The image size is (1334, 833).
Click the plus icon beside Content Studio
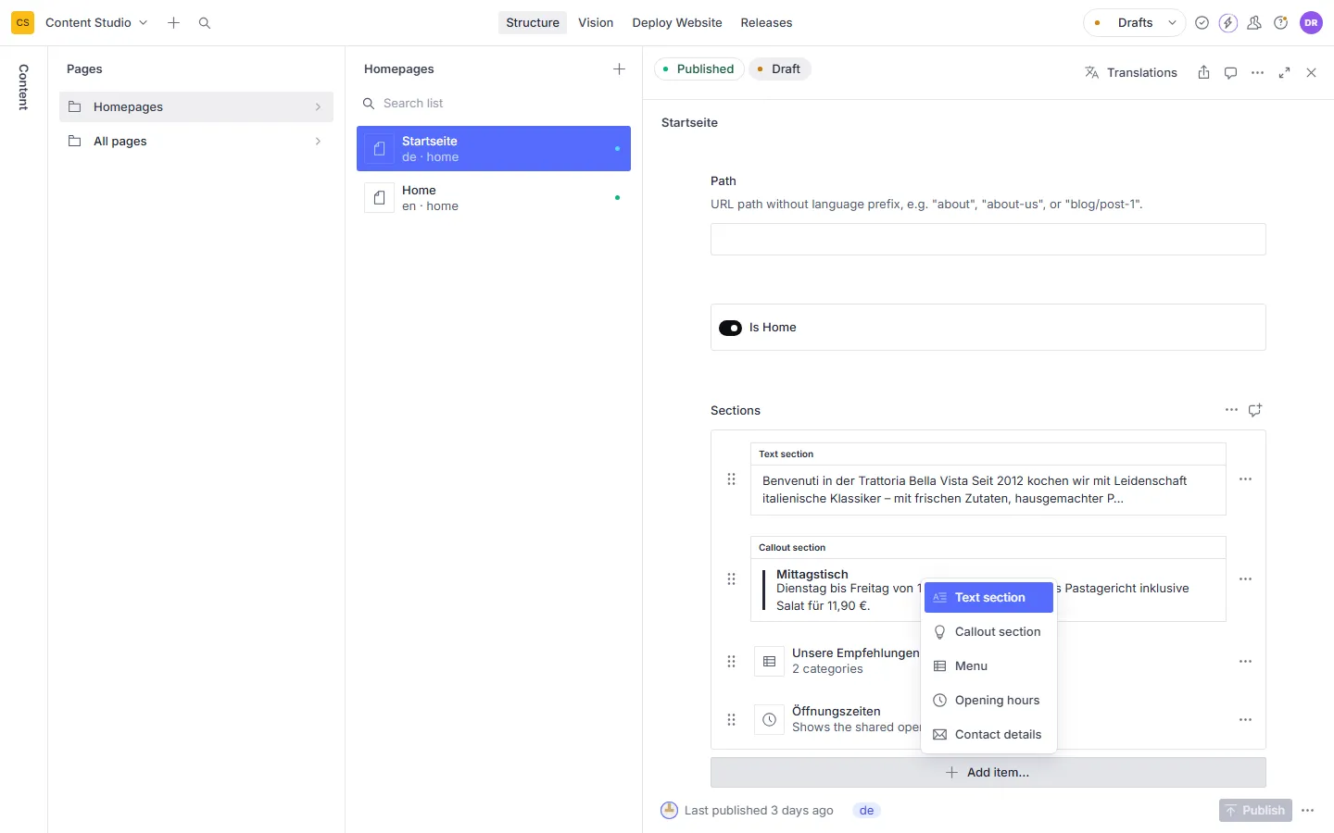pyautogui.click(x=173, y=22)
